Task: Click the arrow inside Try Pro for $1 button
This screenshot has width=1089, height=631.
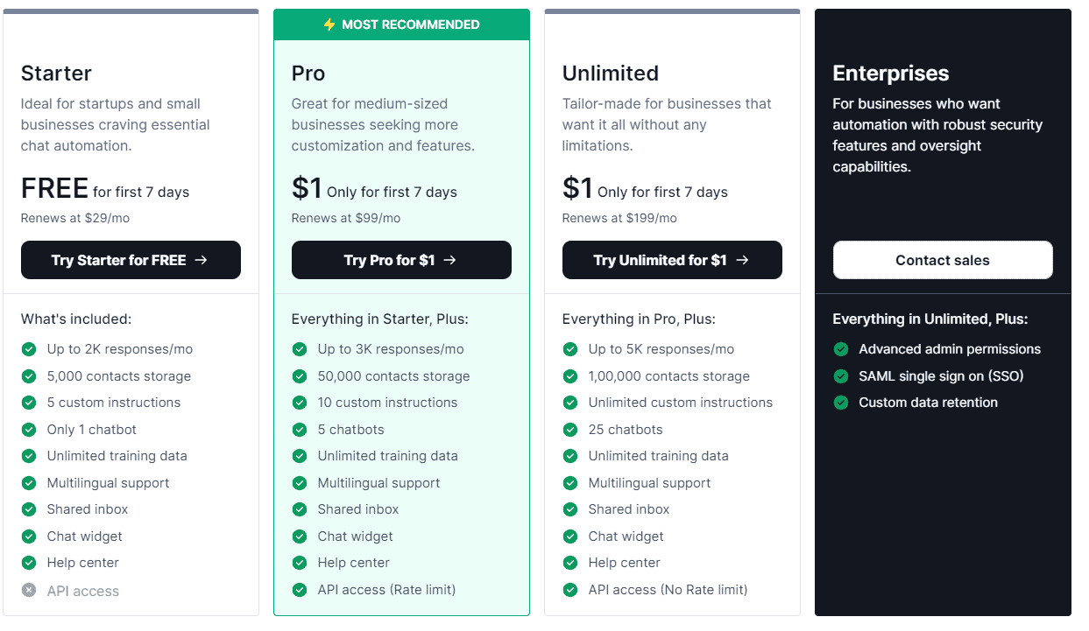Action: pyautogui.click(x=451, y=260)
